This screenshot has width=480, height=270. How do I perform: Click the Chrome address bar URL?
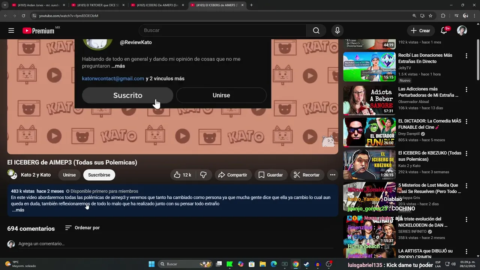[x=69, y=16]
